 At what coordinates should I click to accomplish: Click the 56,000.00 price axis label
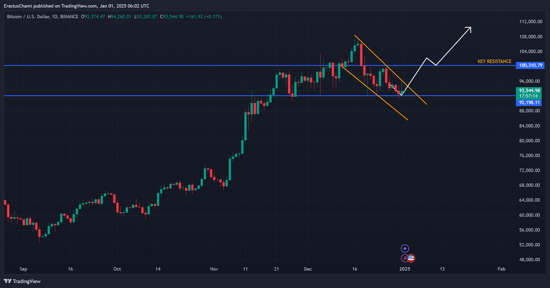pos(529,230)
